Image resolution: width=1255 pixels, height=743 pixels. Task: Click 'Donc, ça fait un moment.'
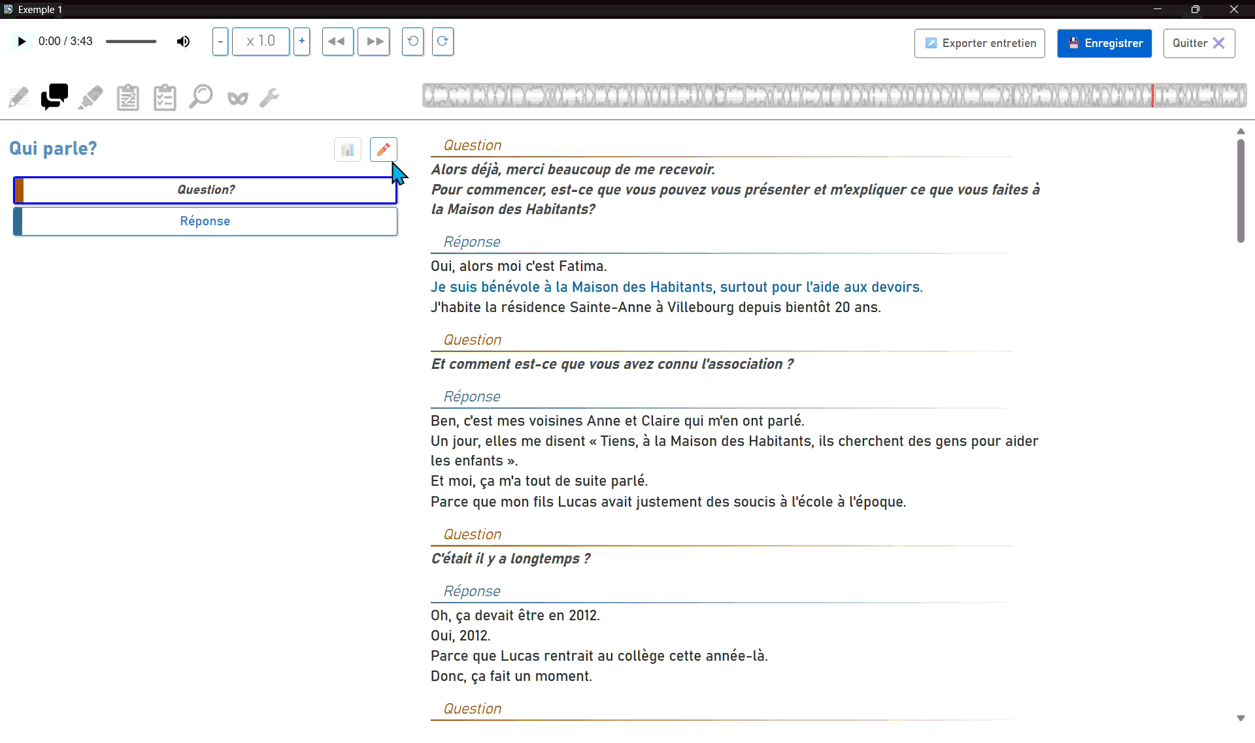511,676
